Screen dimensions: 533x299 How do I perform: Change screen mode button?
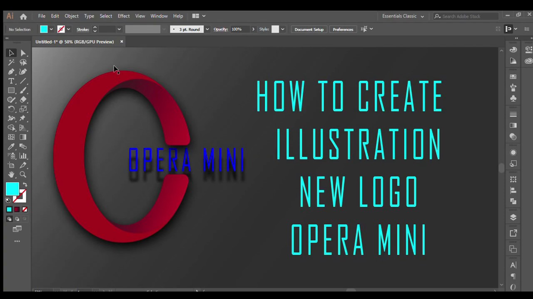pos(17,229)
